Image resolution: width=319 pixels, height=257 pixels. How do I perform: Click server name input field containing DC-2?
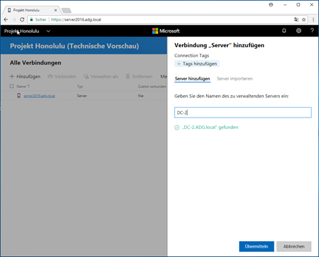click(x=243, y=112)
